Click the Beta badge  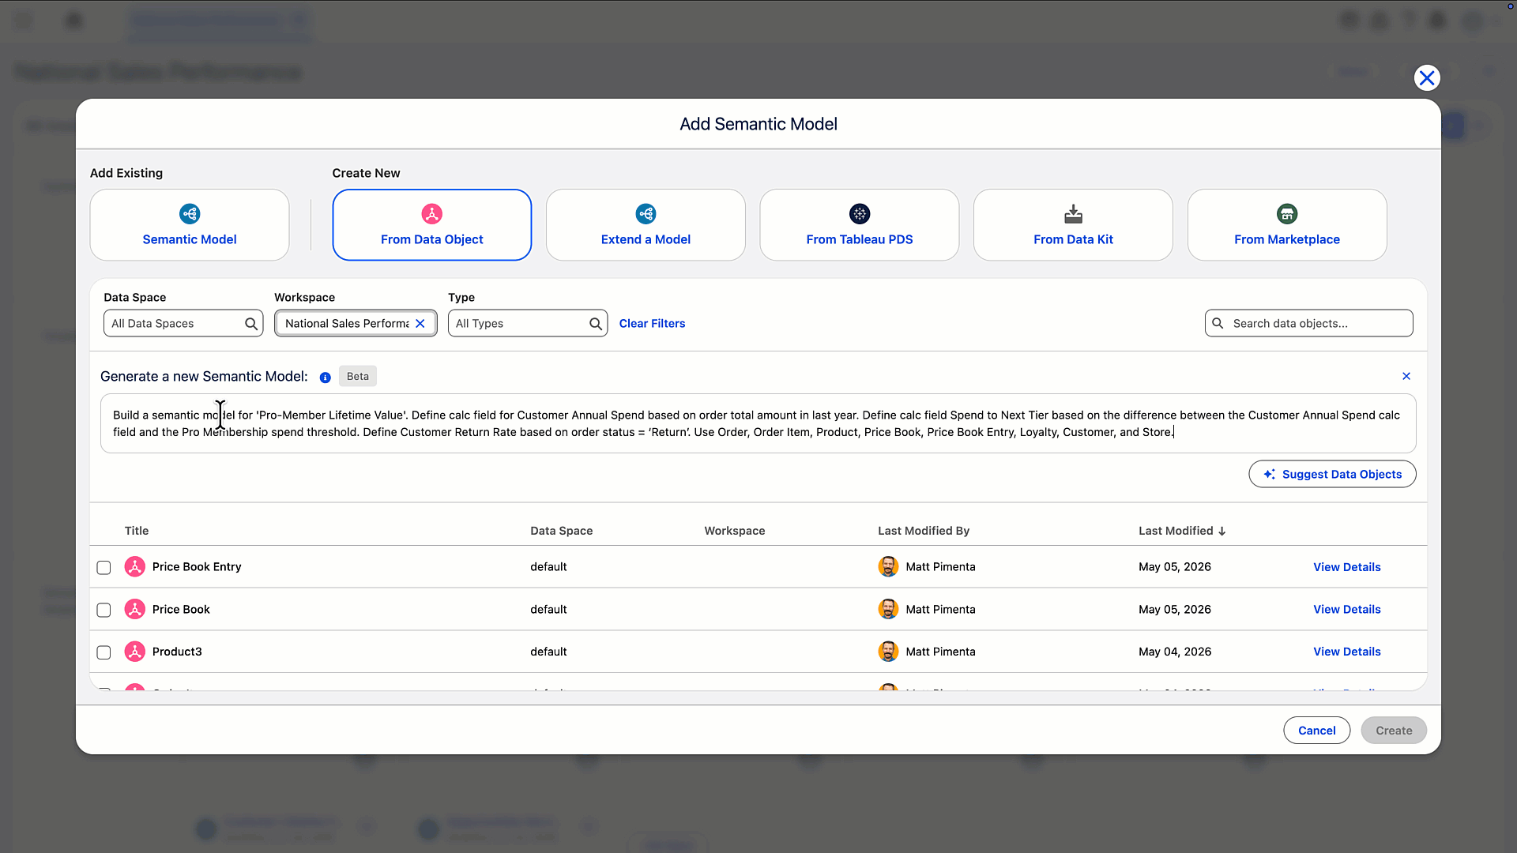coord(358,376)
